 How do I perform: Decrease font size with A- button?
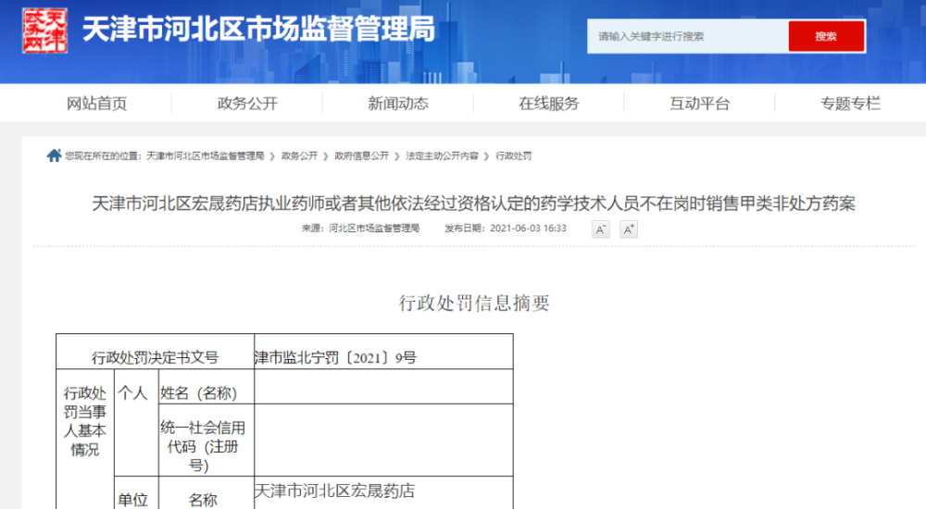click(601, 230)
